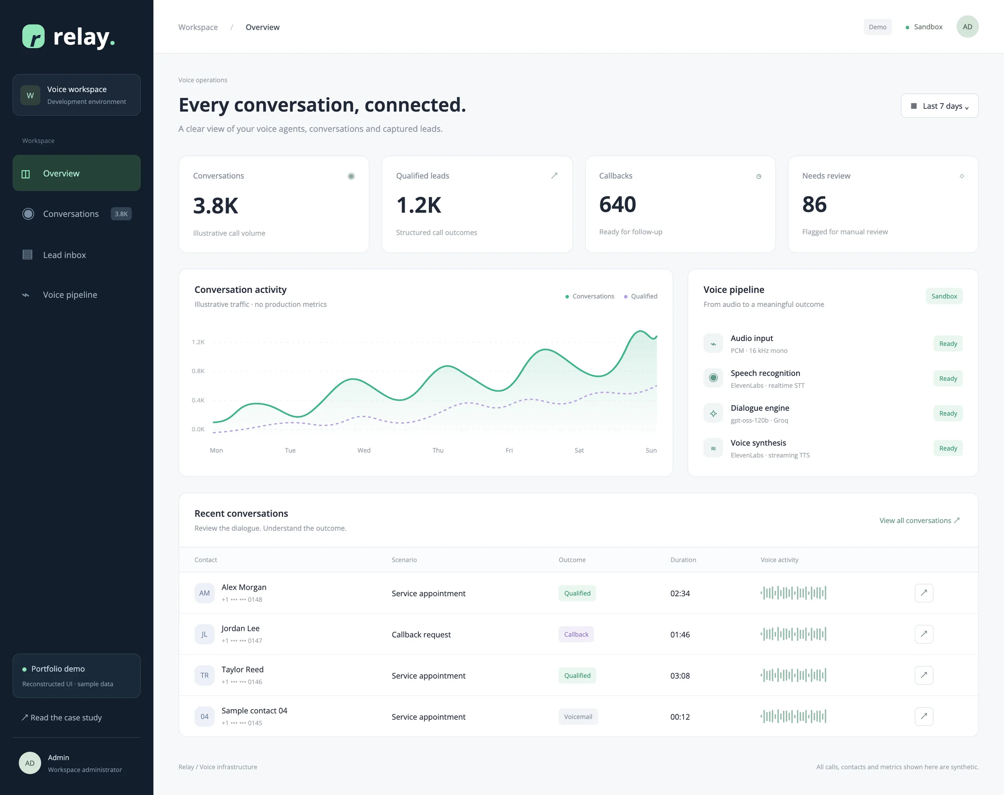The width and height of the screenshot is (1004, 795).
Task: Open Lead inbox in the sidebar
Action: pos(76,254)
